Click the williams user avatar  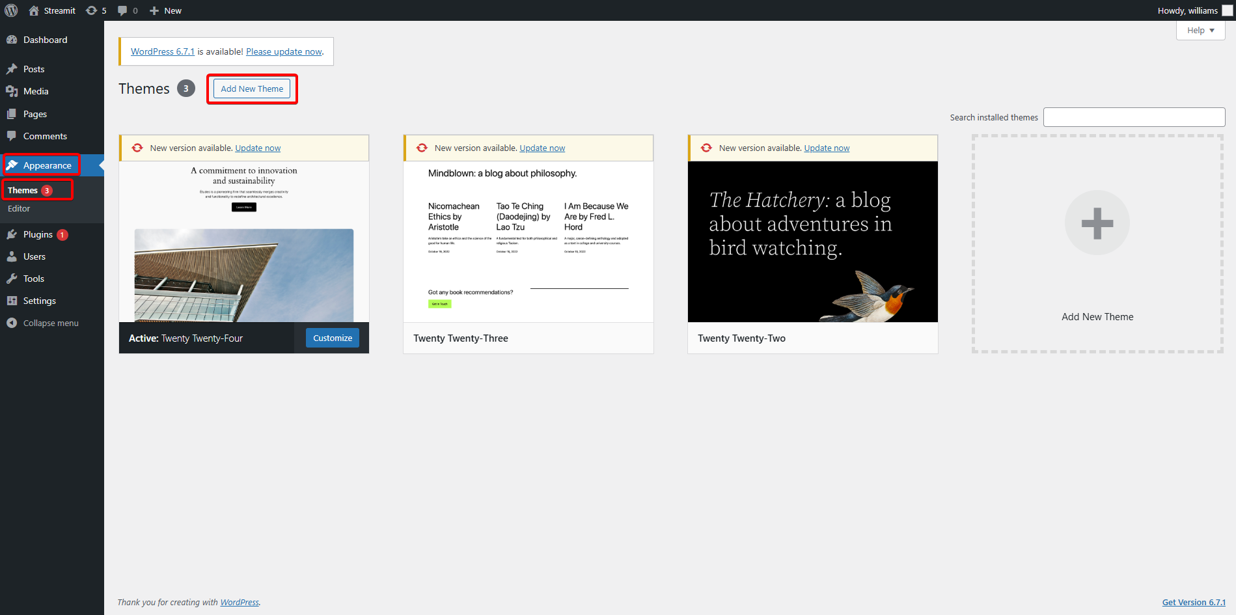1227,10
